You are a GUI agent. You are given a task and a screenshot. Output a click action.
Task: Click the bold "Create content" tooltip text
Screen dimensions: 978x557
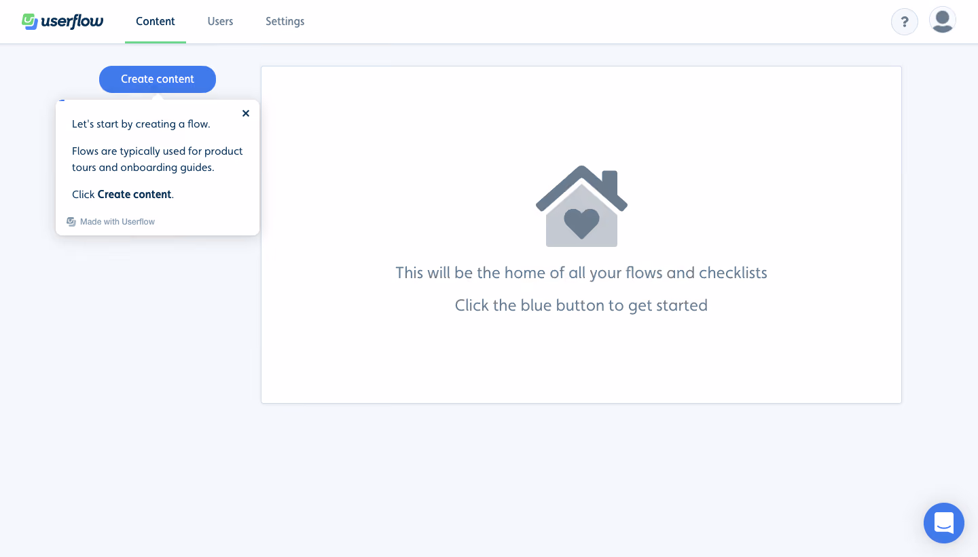[134, 194]
